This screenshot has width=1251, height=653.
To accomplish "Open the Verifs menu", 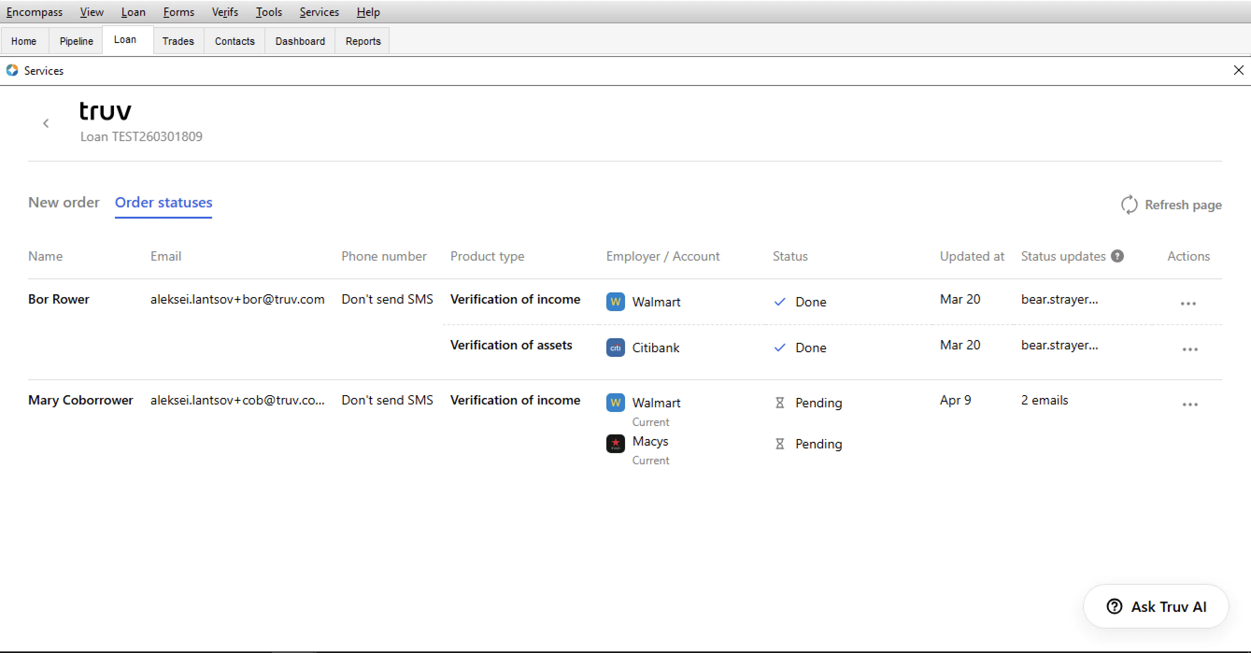I will pyautogui.click(x=224, y=12).
